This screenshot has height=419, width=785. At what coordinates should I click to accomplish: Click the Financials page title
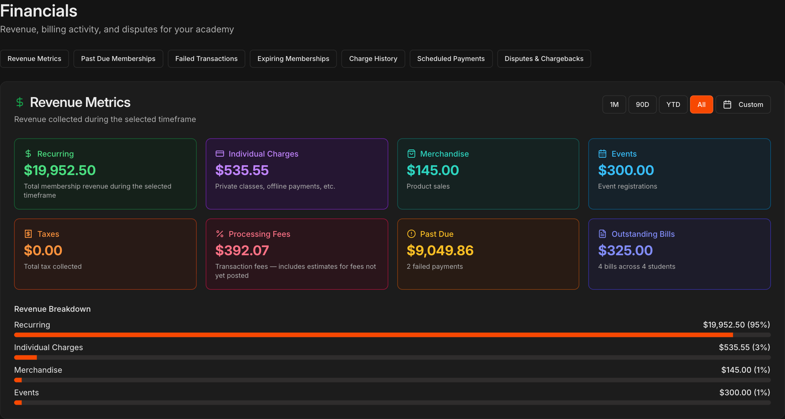click(39, 11)
